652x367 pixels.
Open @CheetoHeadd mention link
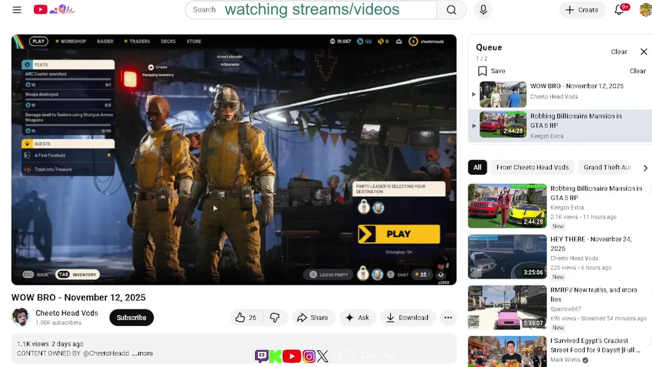coord(106,353)
